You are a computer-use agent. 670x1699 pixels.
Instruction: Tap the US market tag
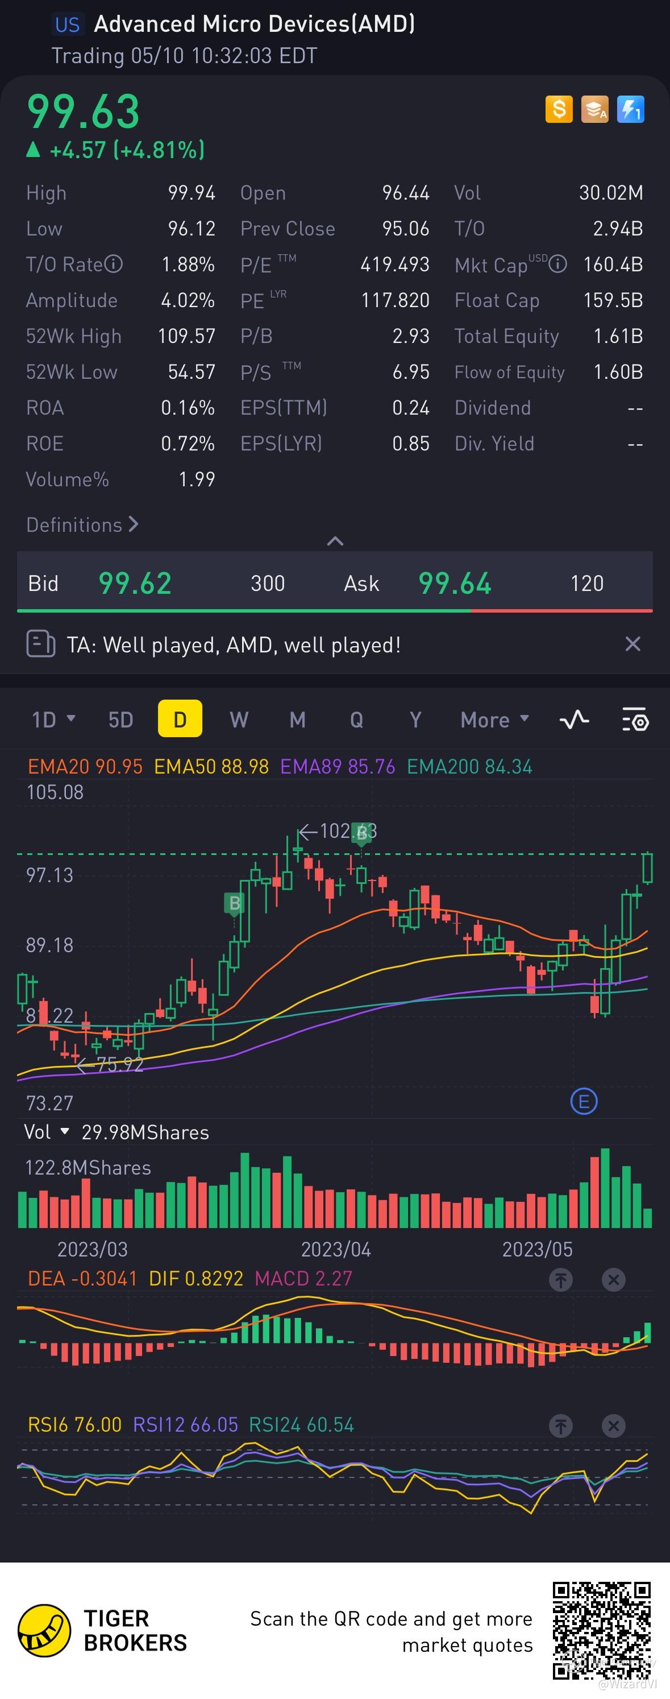coord(67,25)
